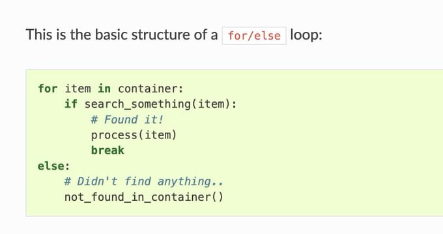Click the "# Didn't find anything.." comment

coord(144,181)
